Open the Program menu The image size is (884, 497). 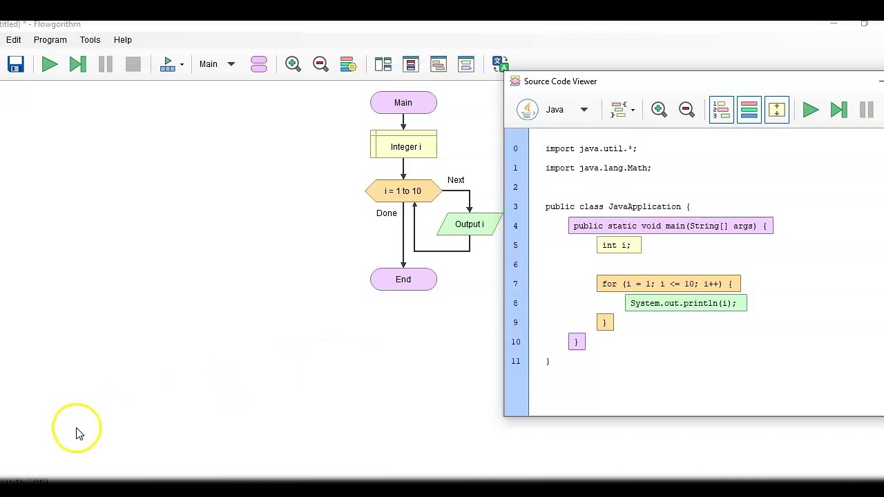[50, 40]
